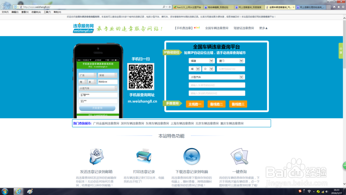Open the address bar search dropdown arrow
The height and width of the screenshot is (195, 346).
(167, 7)
